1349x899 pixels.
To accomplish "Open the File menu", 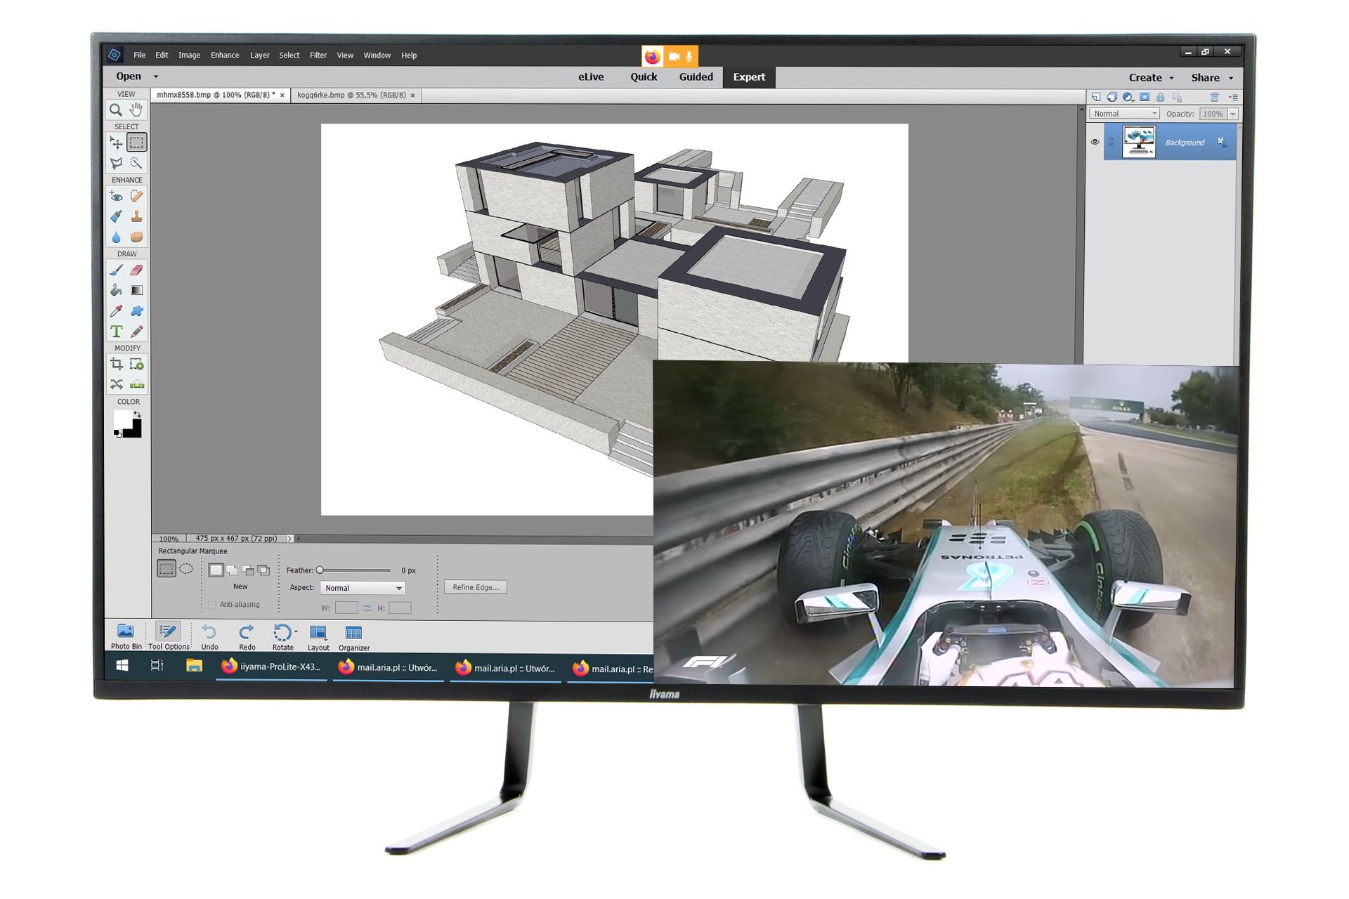I will pyautogui.click(x=139, y=55).
